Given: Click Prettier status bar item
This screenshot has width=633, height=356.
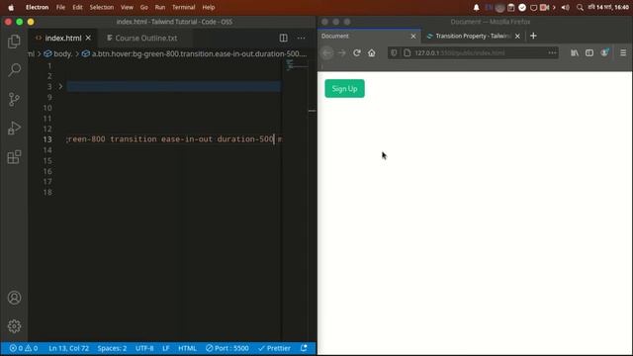Looking at the screenshot, I should click(x=274, y=348).
